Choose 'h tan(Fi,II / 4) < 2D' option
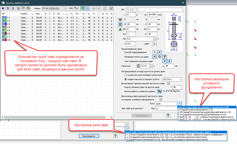Image resolution: width=237 pixels, height=144 pixels. [207, 119]
